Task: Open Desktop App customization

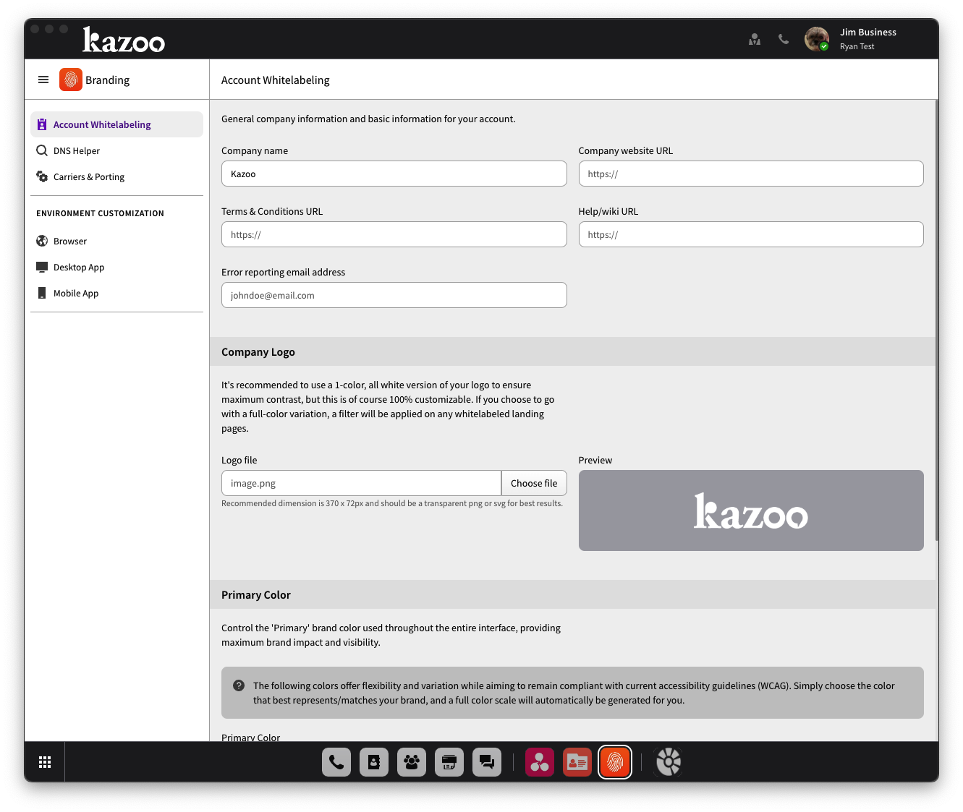Action: 116,267
